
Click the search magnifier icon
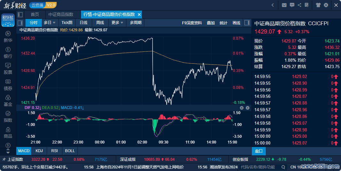tap(283, 167)
